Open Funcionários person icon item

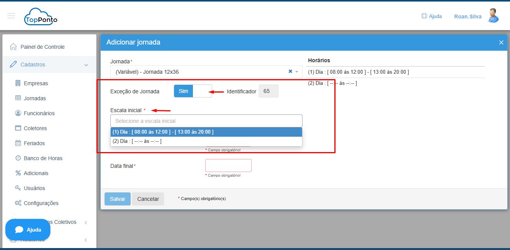pyautogui.click(x=18, y=113)
